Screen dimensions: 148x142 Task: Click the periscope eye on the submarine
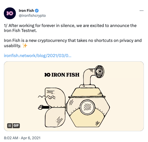[100, 71]
